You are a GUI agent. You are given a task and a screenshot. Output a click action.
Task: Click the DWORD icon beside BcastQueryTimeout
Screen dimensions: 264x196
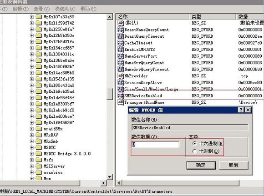121,36
